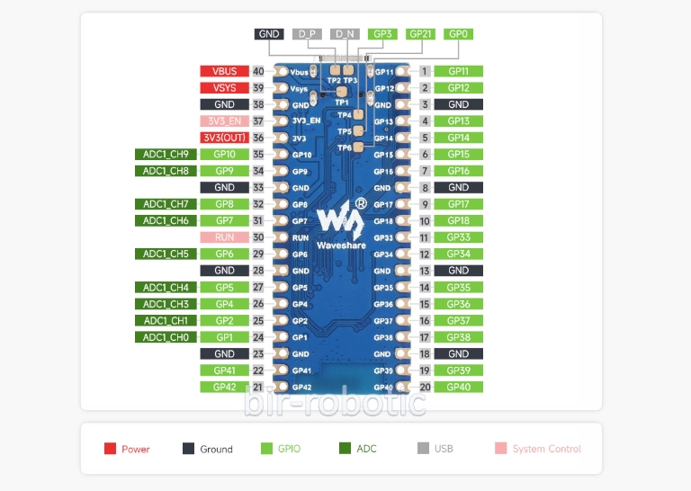This screenshot has height=491, width=691.
Task: Click the ADC1_CH4 tag
Action: pos(166,288)
